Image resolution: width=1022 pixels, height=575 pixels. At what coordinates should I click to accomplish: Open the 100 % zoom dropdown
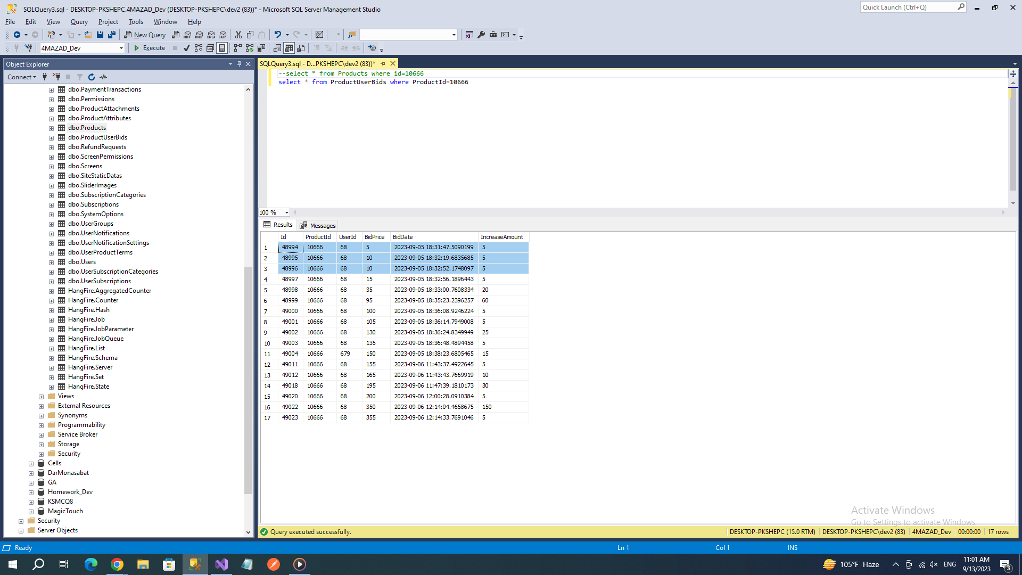(x=287, y=212)
